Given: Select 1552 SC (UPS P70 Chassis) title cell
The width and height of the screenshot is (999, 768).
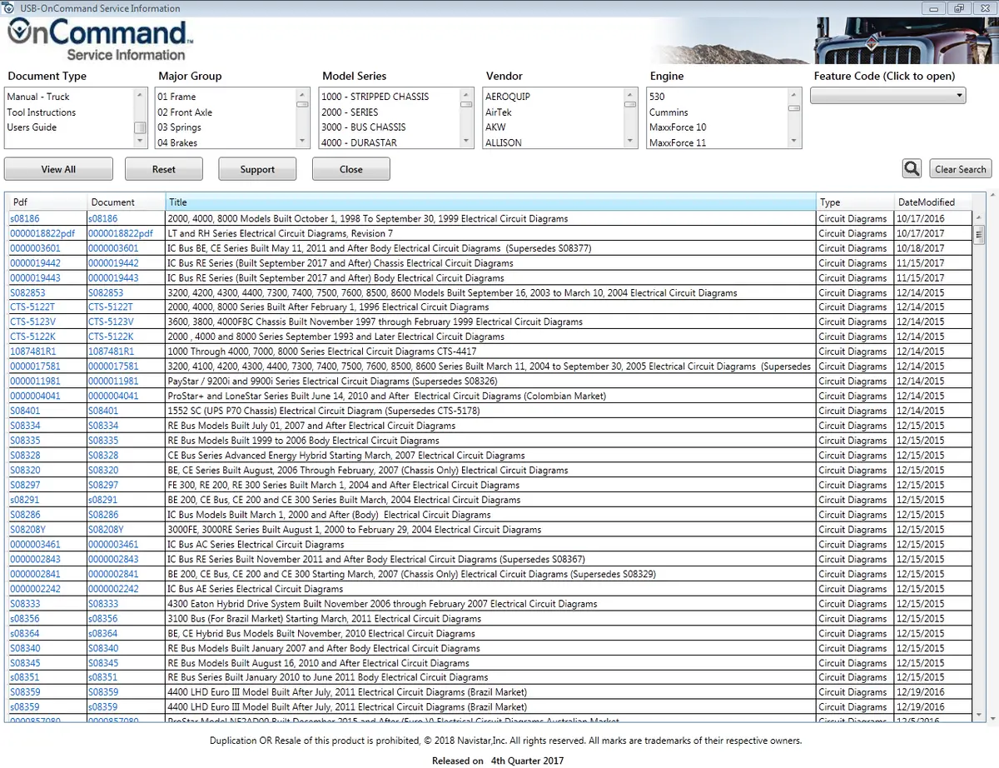Looking at the screenshot, I should tap(490, 411).
